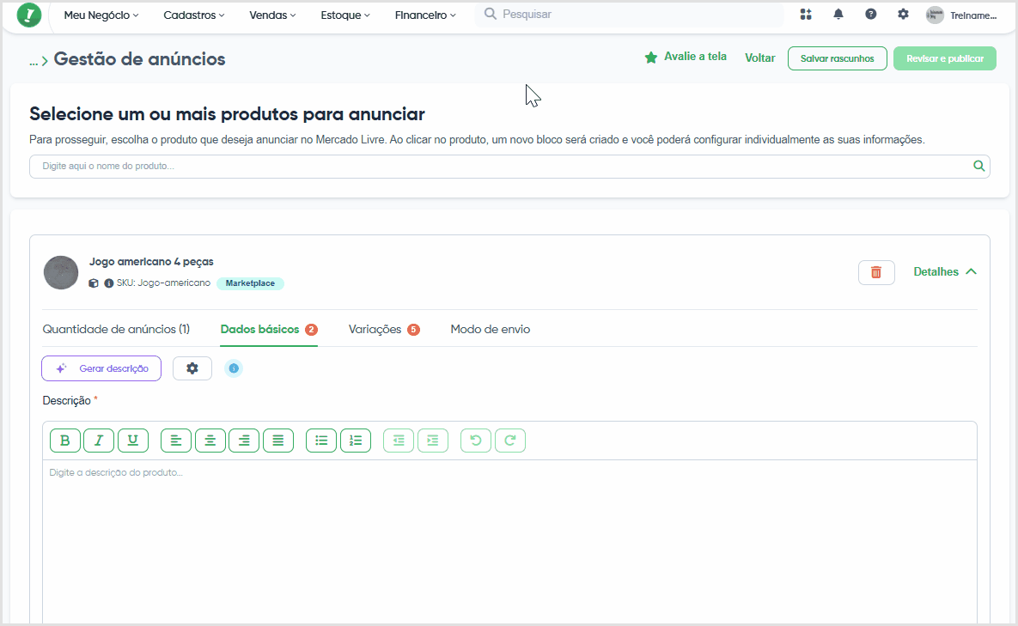Align description text left
The image size is (1018, 626).
pos(176,441)
